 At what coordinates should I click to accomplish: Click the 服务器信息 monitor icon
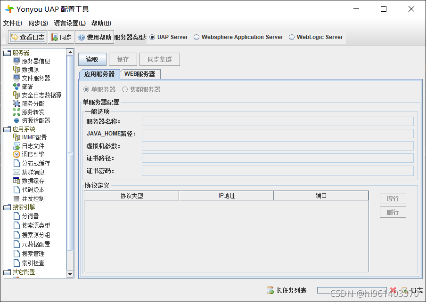click(16, 61)
